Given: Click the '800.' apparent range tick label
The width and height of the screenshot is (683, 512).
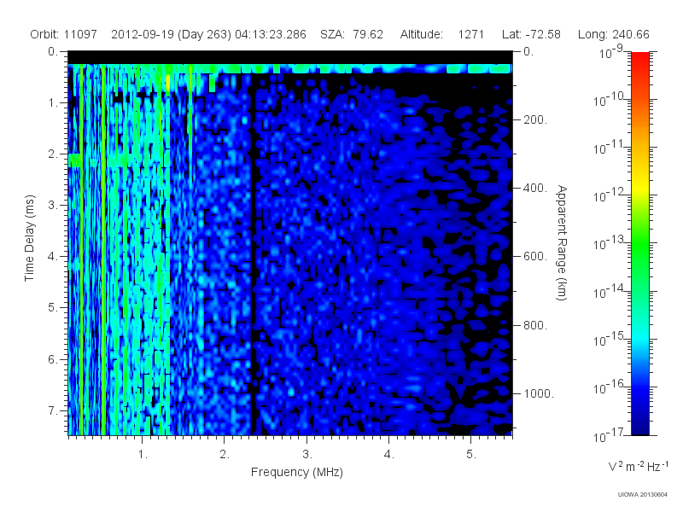Looking at the screenshot, I should [535, 325].
